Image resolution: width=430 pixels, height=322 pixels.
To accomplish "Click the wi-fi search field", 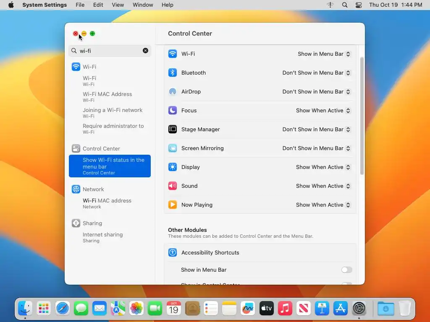I will click(110, 51).
